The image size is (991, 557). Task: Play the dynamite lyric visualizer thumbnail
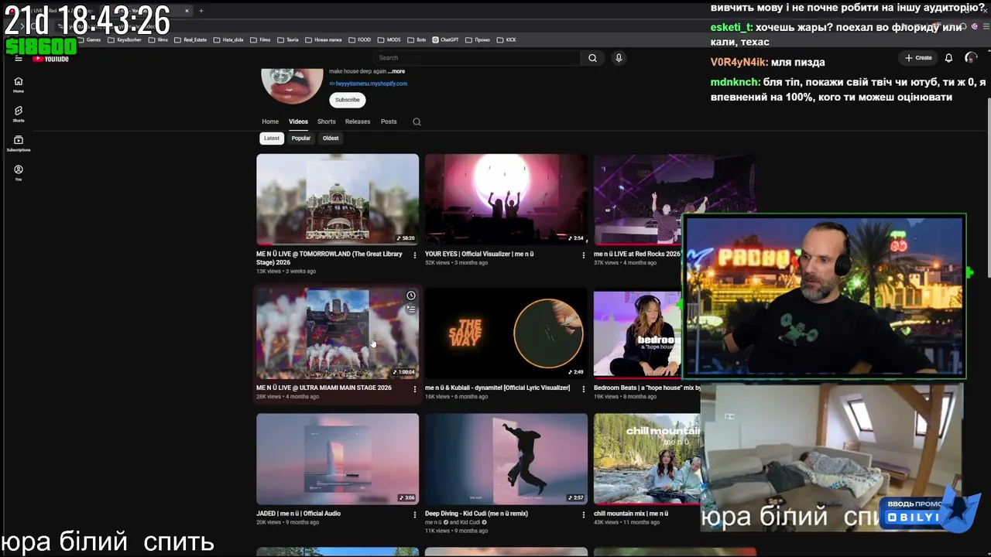pos(506,333)
